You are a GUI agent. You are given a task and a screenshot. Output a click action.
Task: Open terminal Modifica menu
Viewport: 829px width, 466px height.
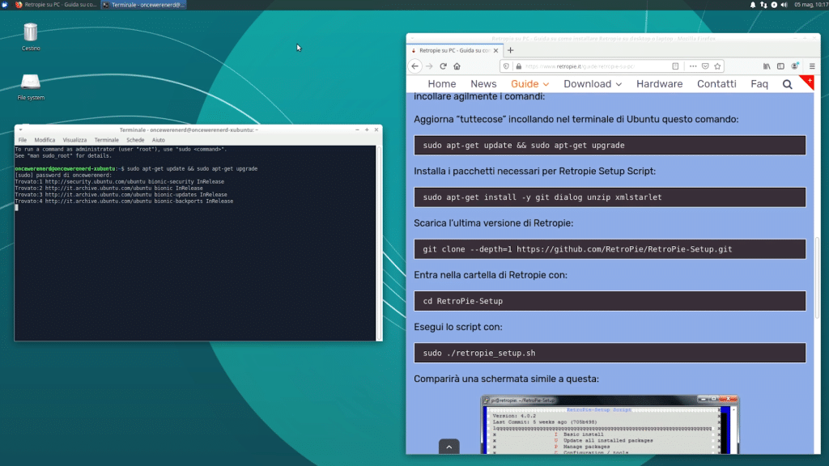(45, 140)
